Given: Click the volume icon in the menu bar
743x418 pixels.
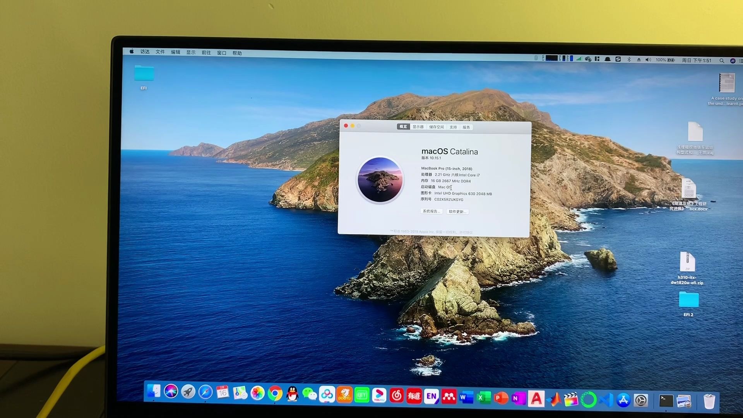Looking at the screenshot, I should 648,60.
